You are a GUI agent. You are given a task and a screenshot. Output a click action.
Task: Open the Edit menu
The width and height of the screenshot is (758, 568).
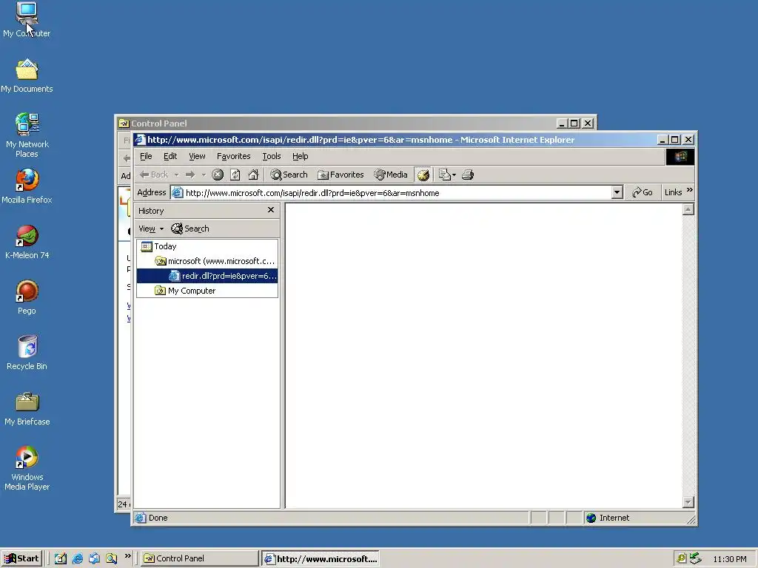(x=170, y=157)
